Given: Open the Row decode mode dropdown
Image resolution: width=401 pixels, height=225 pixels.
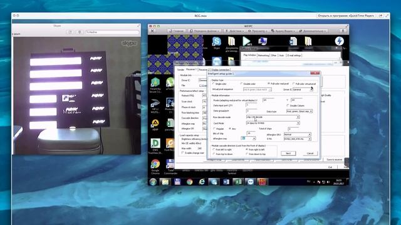Looking at the screenshot, I should (273, 117).
